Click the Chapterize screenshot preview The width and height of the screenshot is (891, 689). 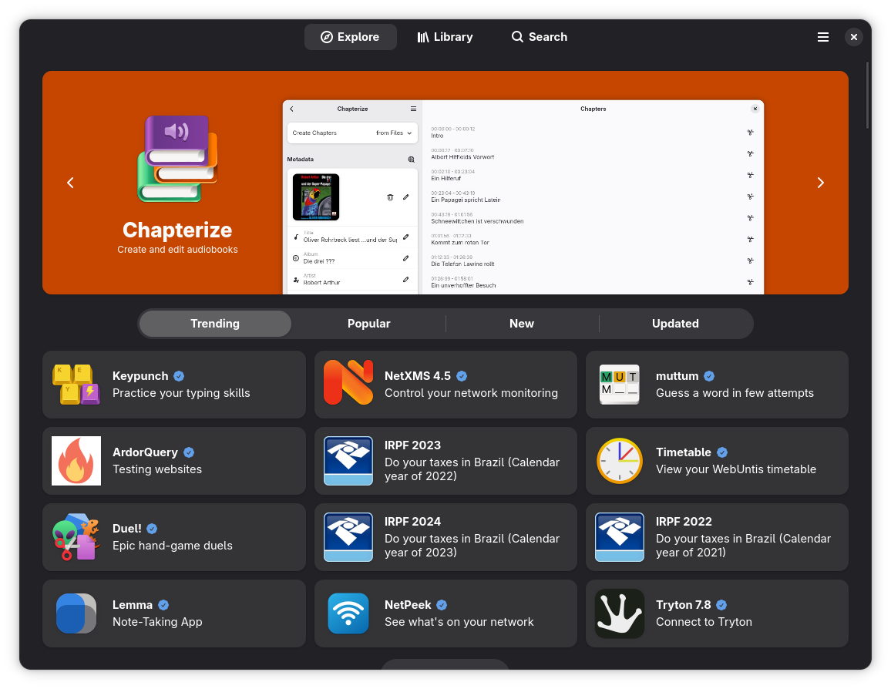pyautogui.click(x=523, y=197)
